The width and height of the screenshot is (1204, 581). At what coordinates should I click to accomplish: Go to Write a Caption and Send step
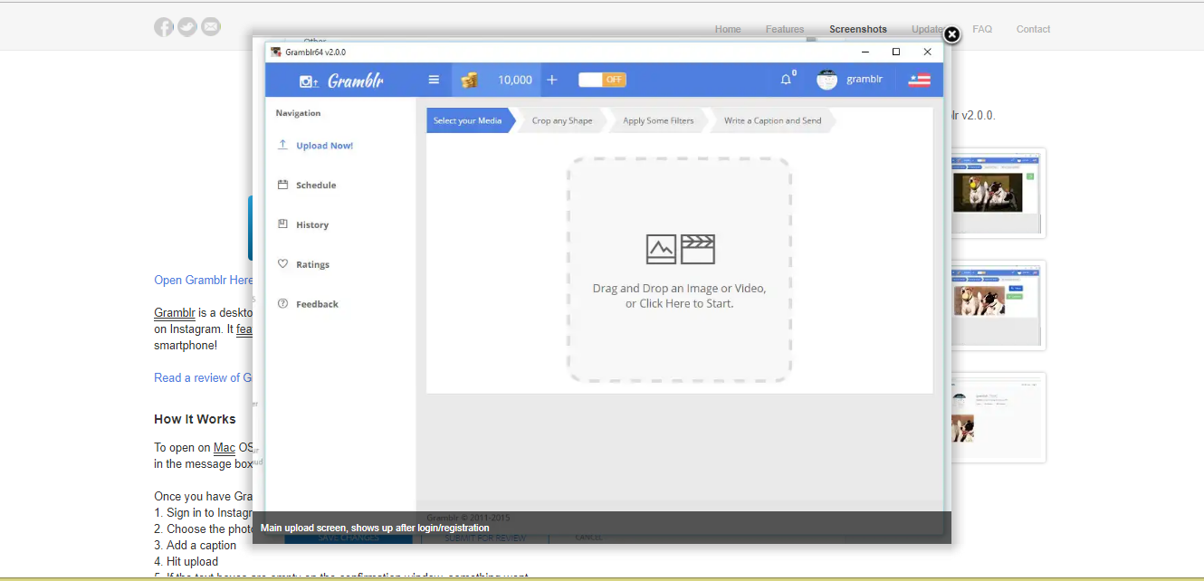coord(772,120)
